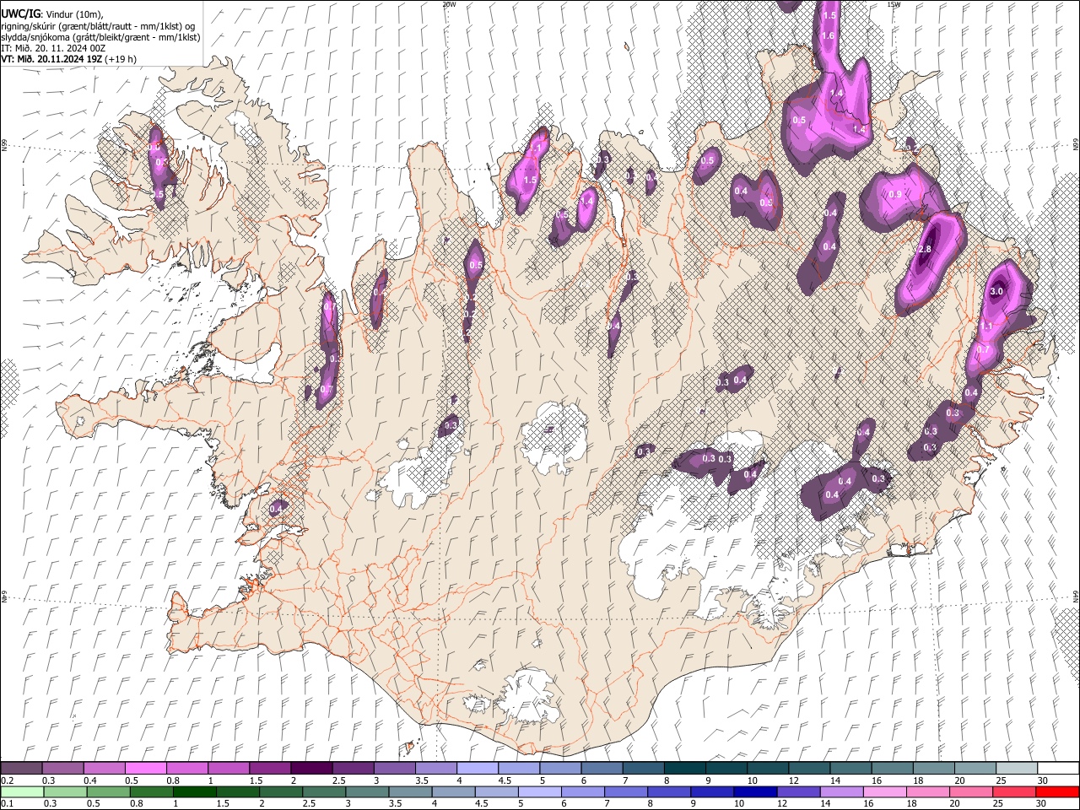Click the '20W' longitude label at top
This screenshot has width=1080, height=810.
tap(449, 4)
